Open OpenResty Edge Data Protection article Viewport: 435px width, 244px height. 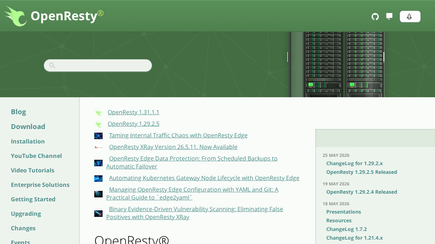(192, 162)
